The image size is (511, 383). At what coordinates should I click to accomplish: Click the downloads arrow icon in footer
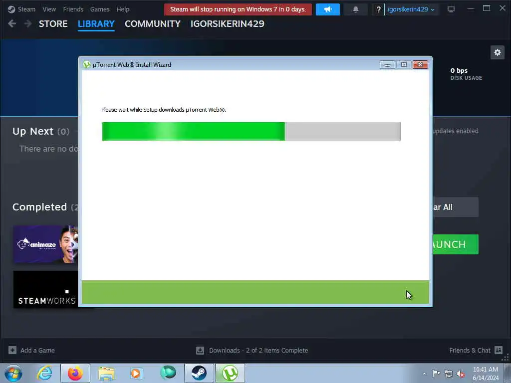tap(200, 351)
